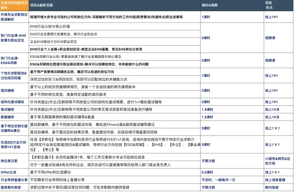Select 1课时 cell in 环境专业求职岗位图谱 row
The image size is (295, 193).
coord(232,17)
